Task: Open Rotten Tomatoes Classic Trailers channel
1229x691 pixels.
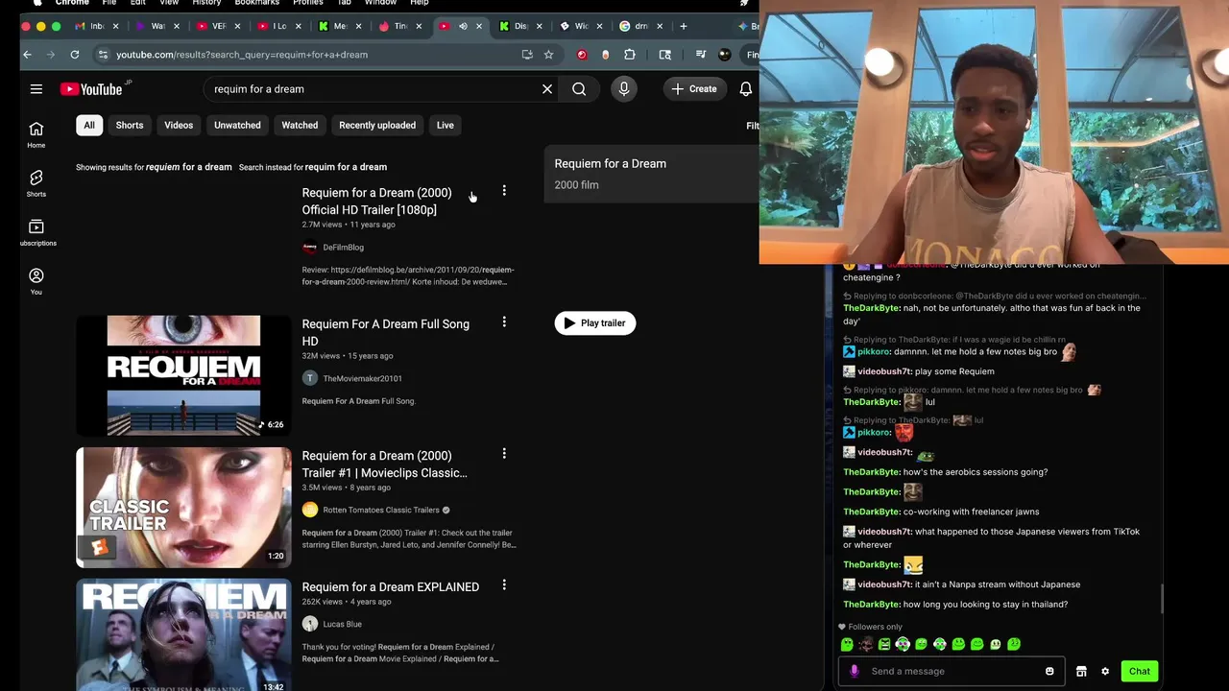Action: coord(381,511)
